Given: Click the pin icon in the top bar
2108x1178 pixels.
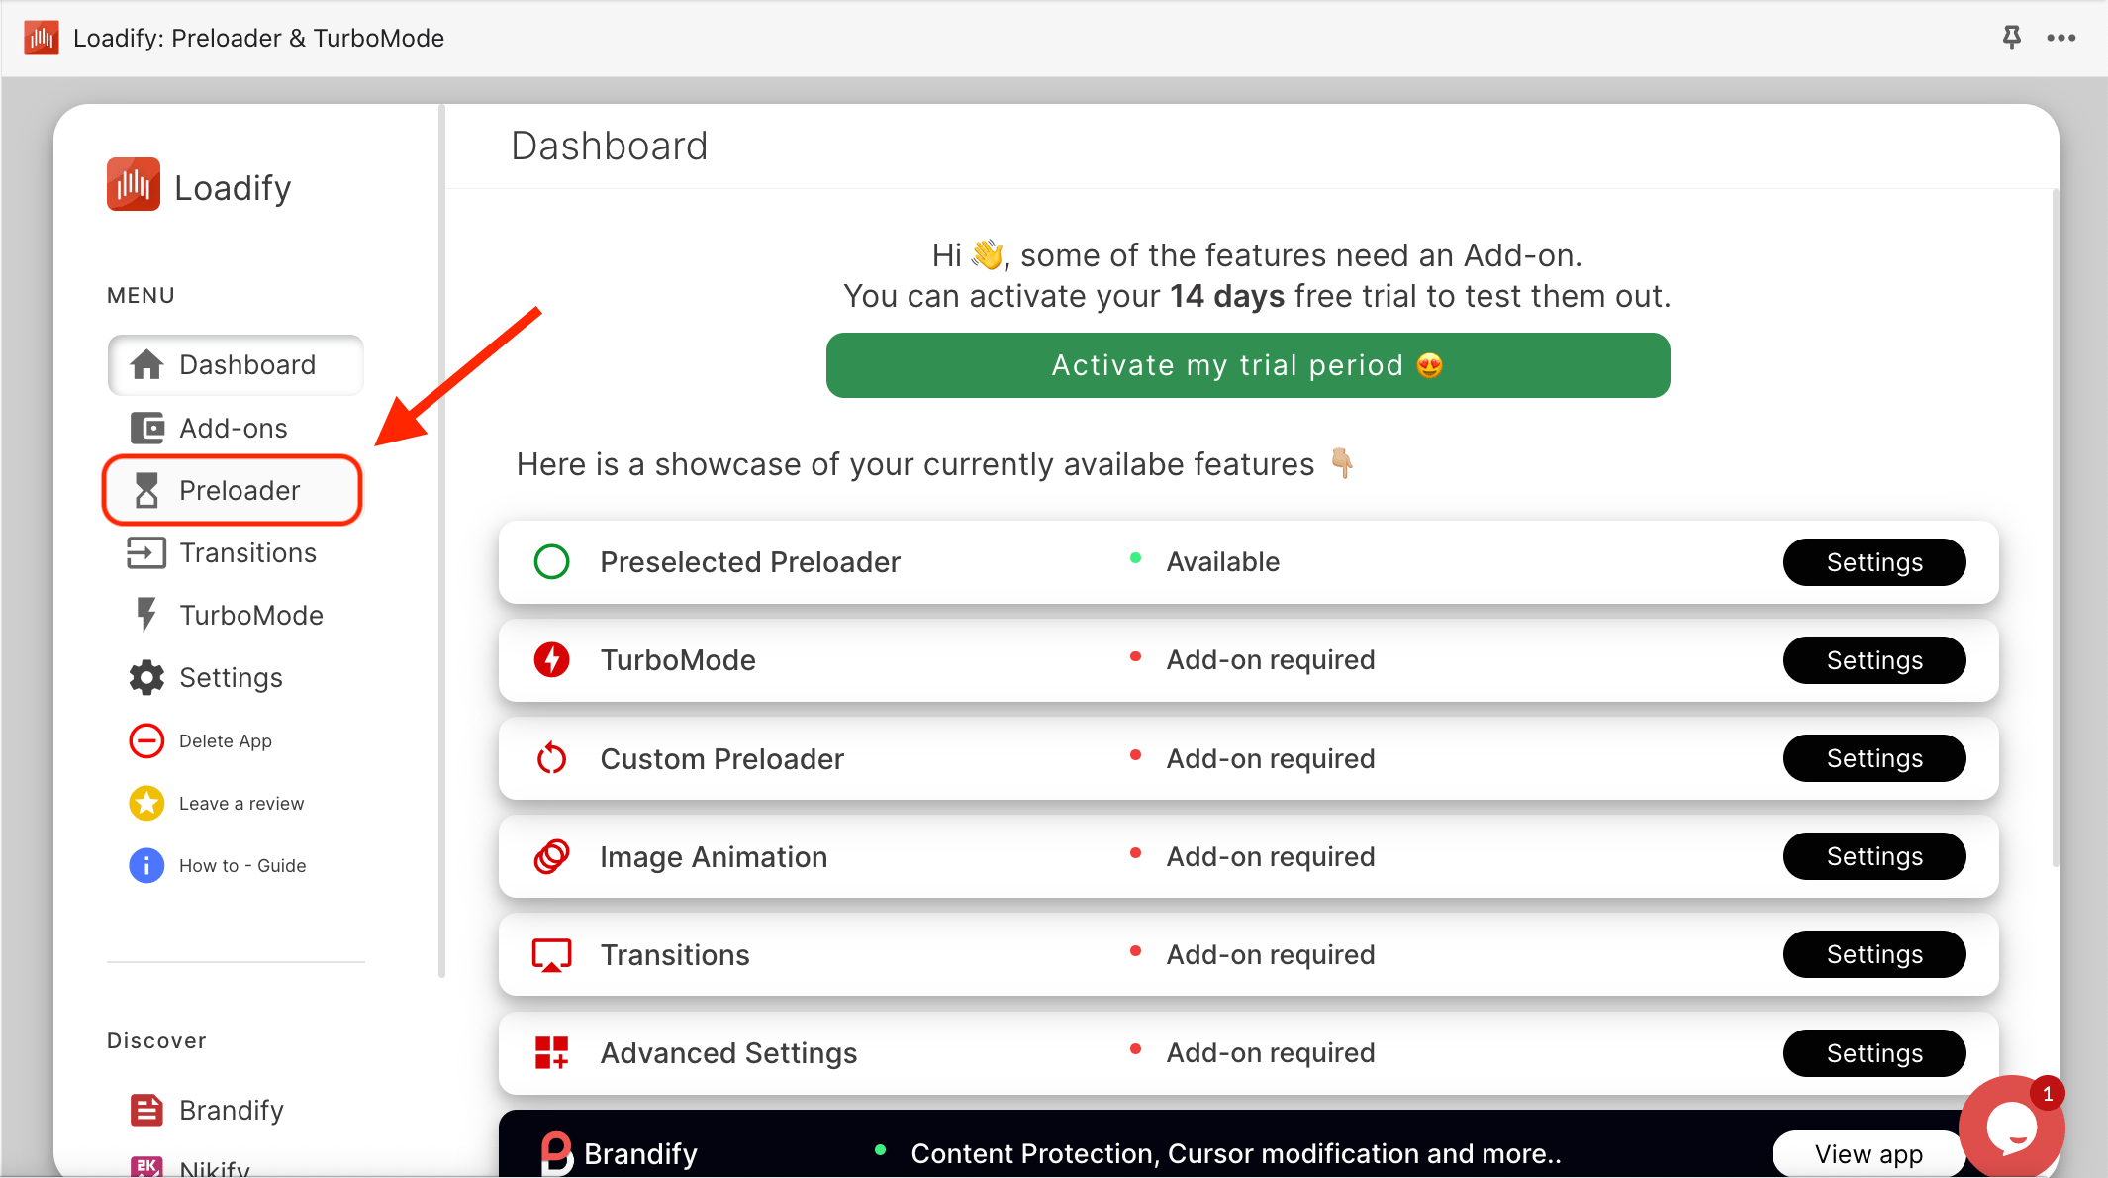Looking at the screenshot, I should pos(2013,37).
